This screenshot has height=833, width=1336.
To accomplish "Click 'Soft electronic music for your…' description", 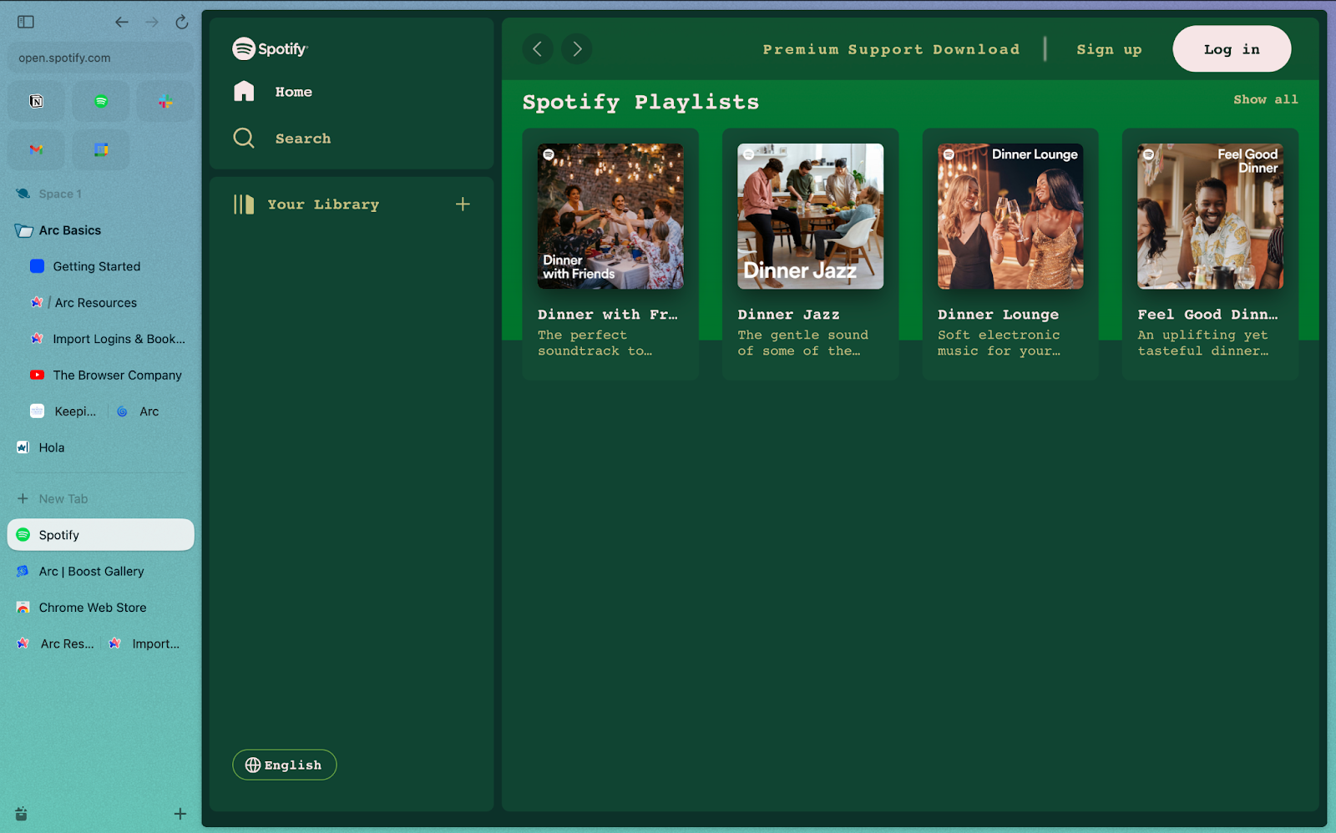I will pos(999,343).
